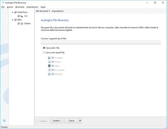Select the Cerca tutti i file radio button
The height and width of the screenshot is (129, 167).
pos(44,48)
